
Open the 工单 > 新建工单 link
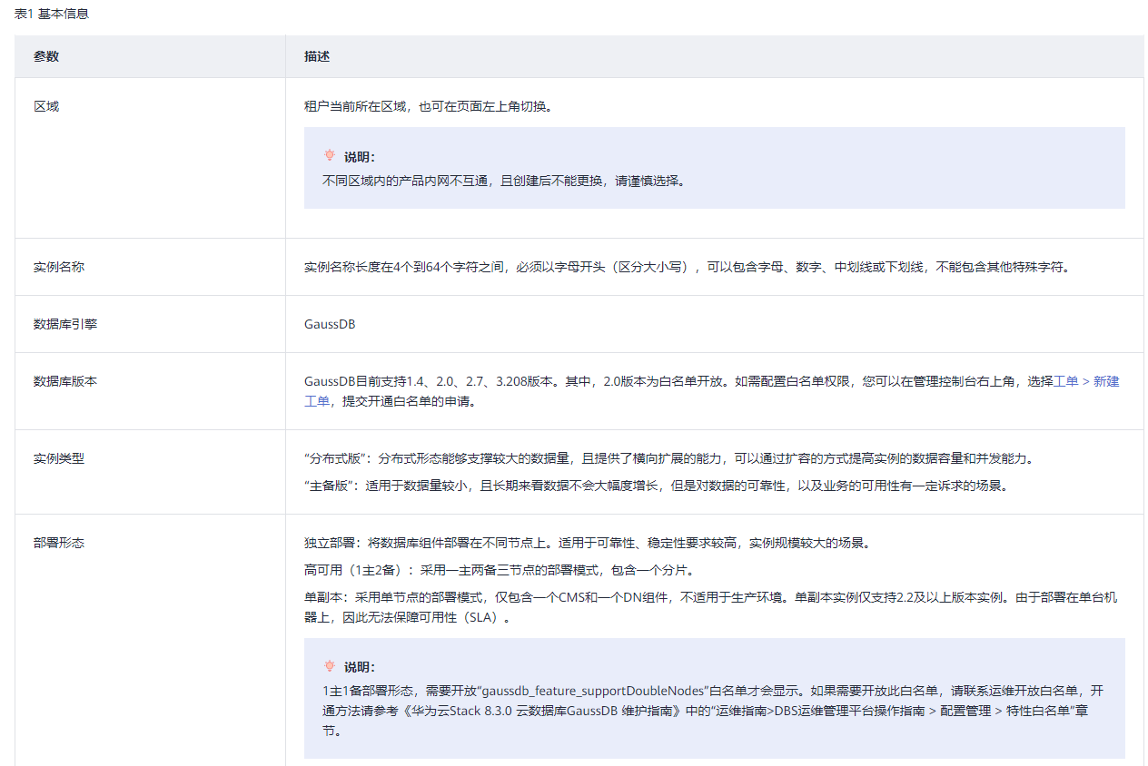tap(1086, 381)
